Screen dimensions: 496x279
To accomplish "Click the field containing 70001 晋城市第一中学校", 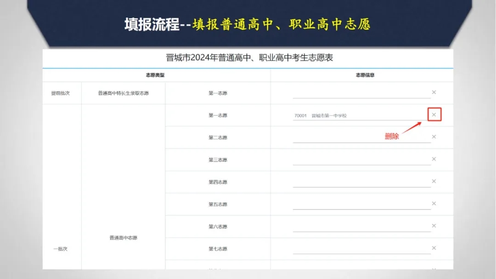I will click(x=361, y=115).
